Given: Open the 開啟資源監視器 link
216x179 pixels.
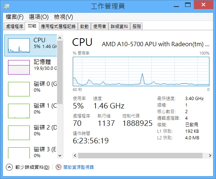Looking at the screenshot, I should tap(79, 167).
